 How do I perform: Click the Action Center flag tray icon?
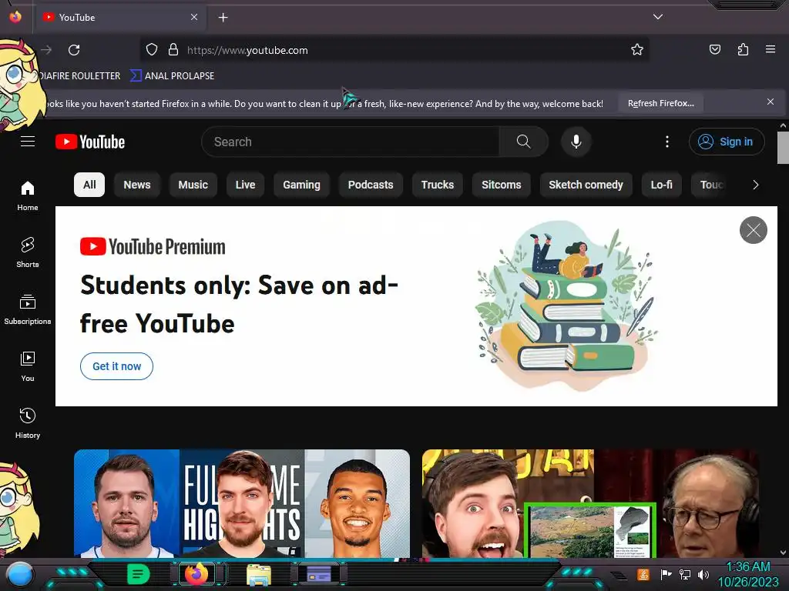click(666, 574)
